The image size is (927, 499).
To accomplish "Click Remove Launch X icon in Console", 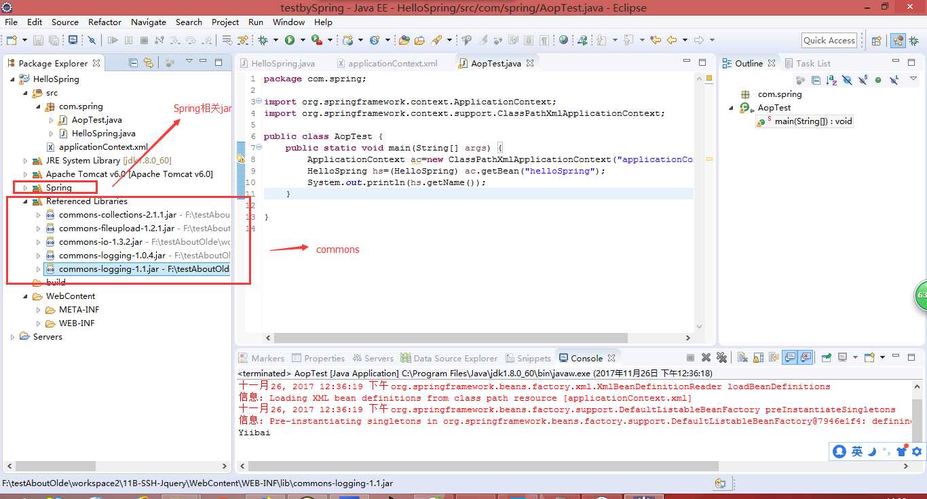I will (706, 357).
